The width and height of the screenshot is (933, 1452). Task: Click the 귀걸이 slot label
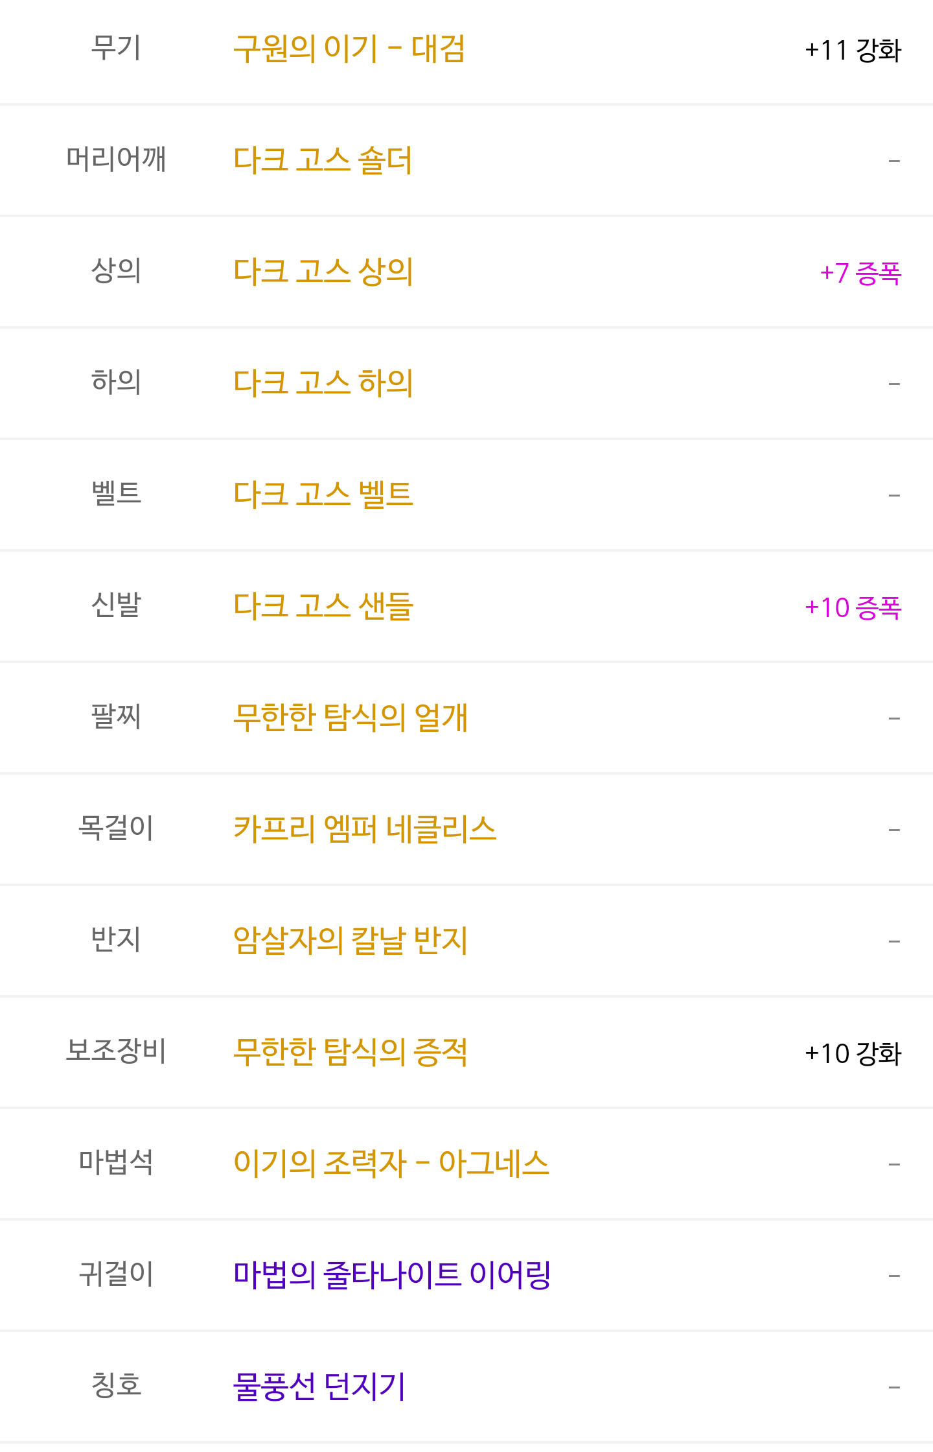[x=116, y=1275]
